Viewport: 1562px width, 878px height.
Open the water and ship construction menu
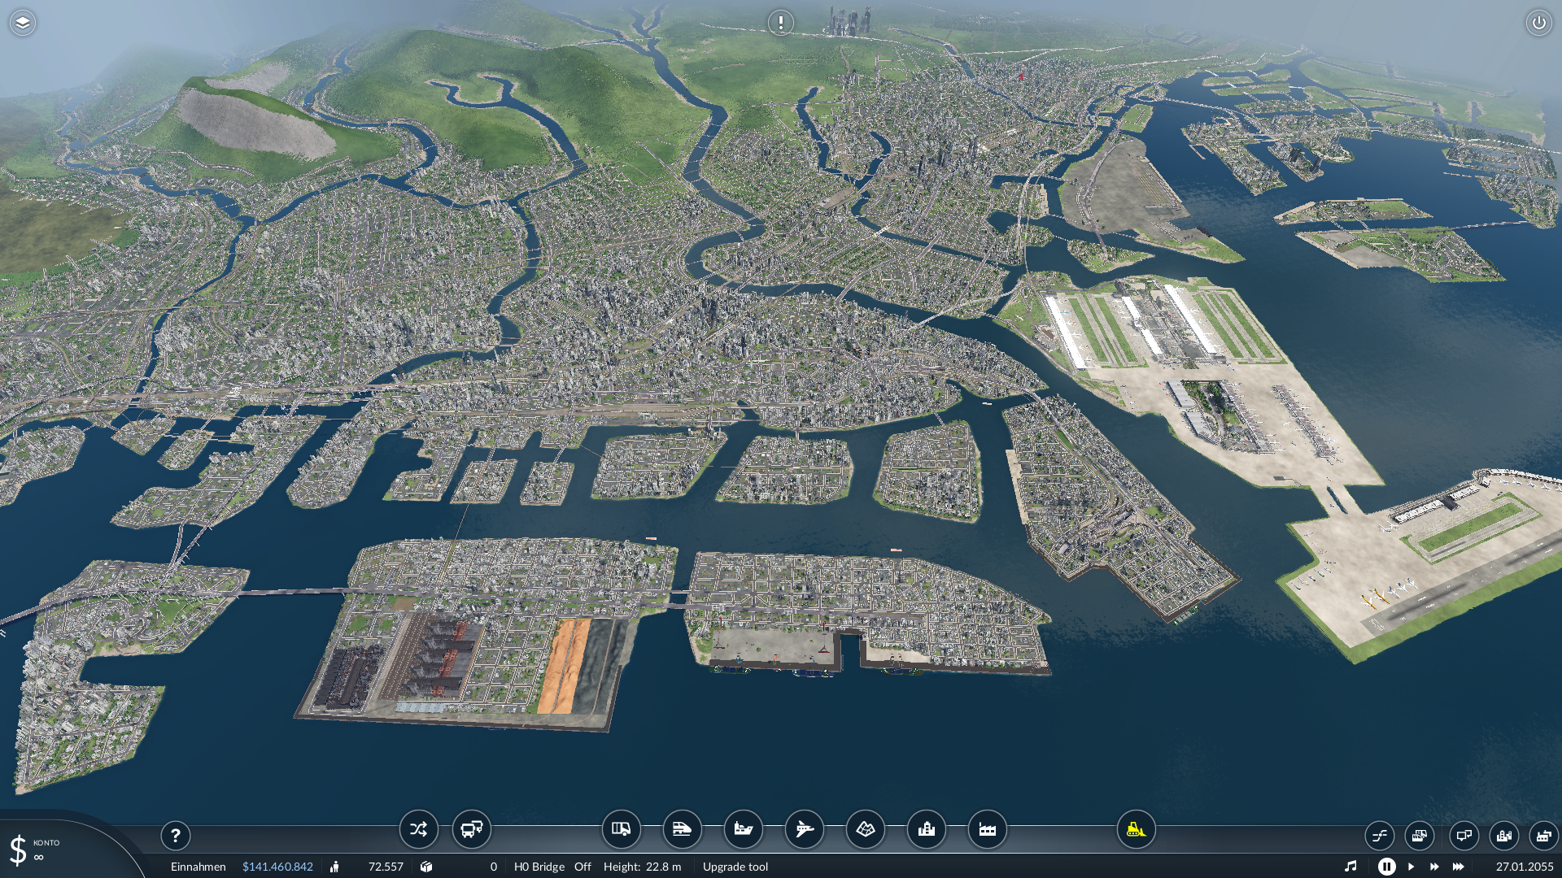[744, 829]
